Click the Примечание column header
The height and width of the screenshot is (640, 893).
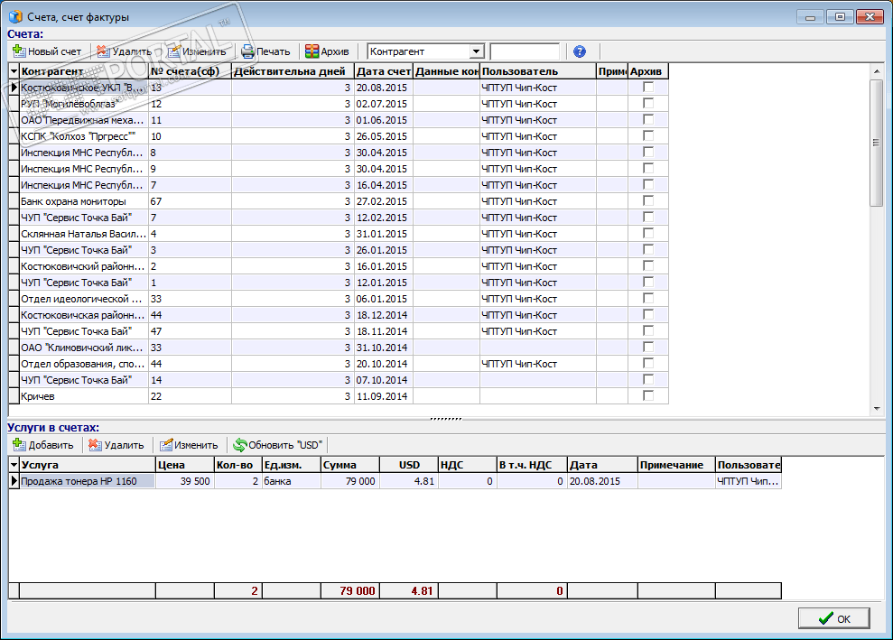pyautogui.click(x=676, y=465)
